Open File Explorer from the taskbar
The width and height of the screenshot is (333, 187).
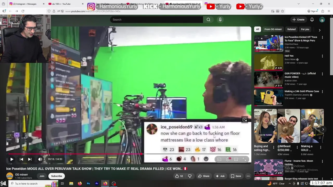coord(71,183)
